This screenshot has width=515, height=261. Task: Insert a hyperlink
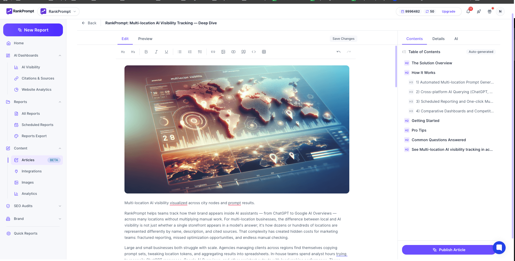click(x=213, y=52)
